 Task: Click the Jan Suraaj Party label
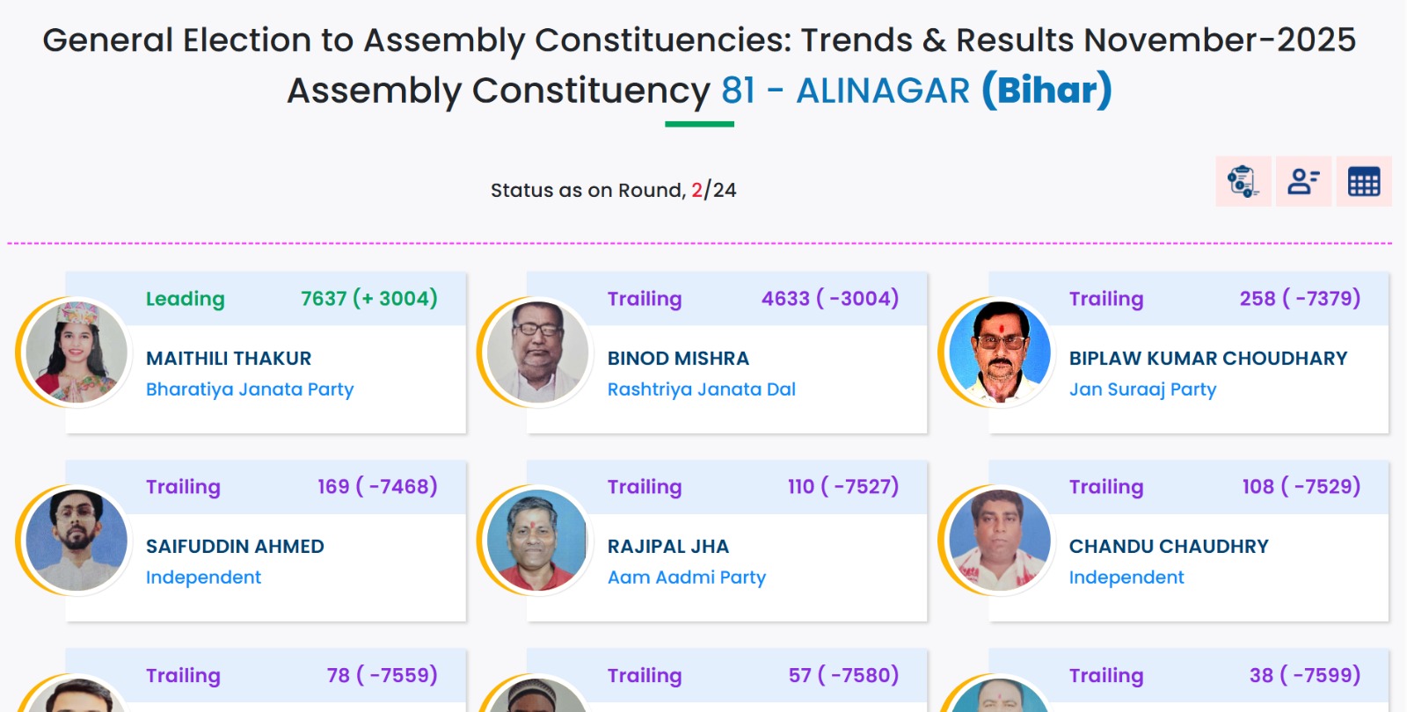1142,389
